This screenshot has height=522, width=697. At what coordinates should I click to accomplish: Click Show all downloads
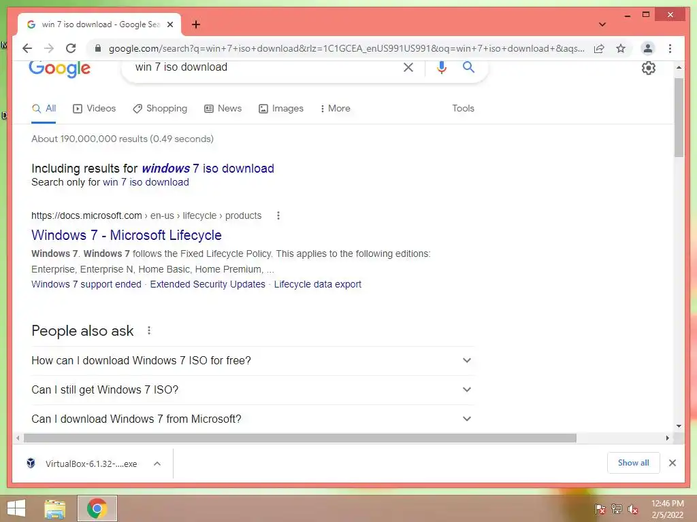634,463
